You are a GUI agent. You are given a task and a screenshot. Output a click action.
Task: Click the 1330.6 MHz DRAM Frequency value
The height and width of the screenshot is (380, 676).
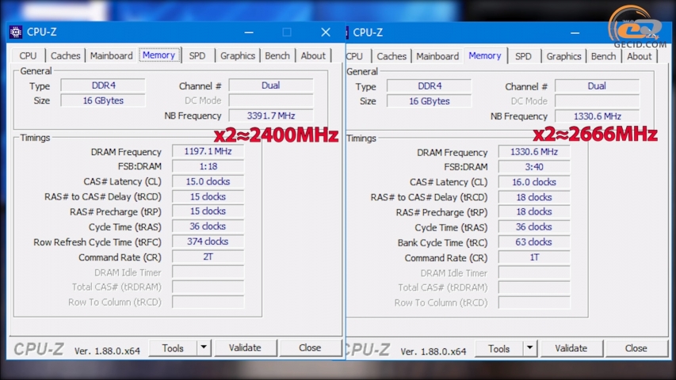(x=534, y=152)
